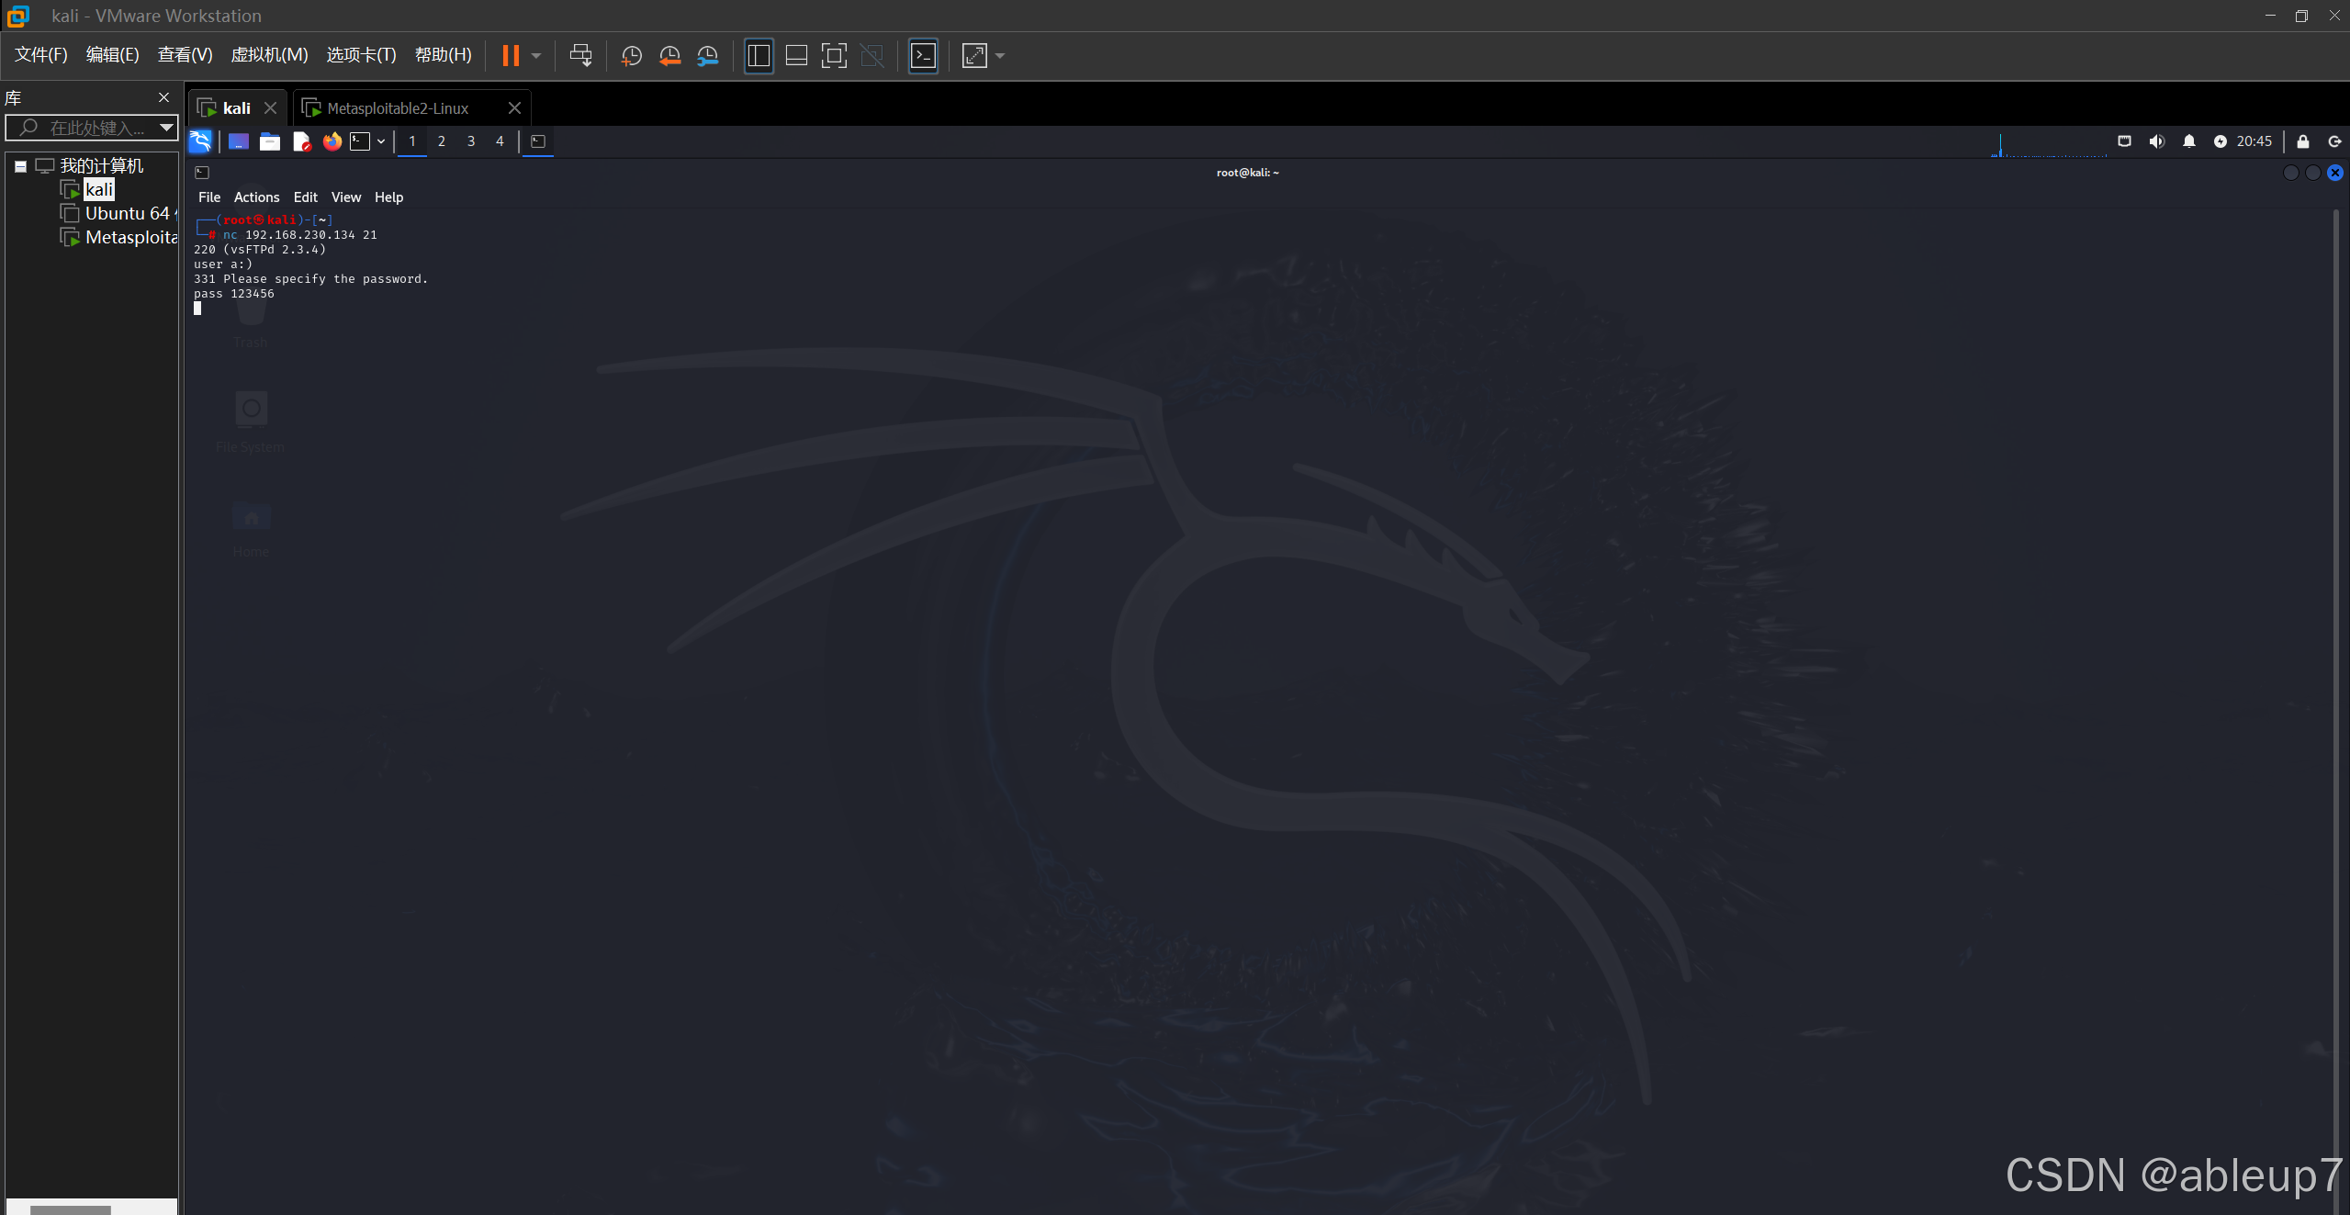Open the power manager lightning icon
Image resolution: width=2350 pixels, height=1215 pixels.
(x=2220, y=141)
